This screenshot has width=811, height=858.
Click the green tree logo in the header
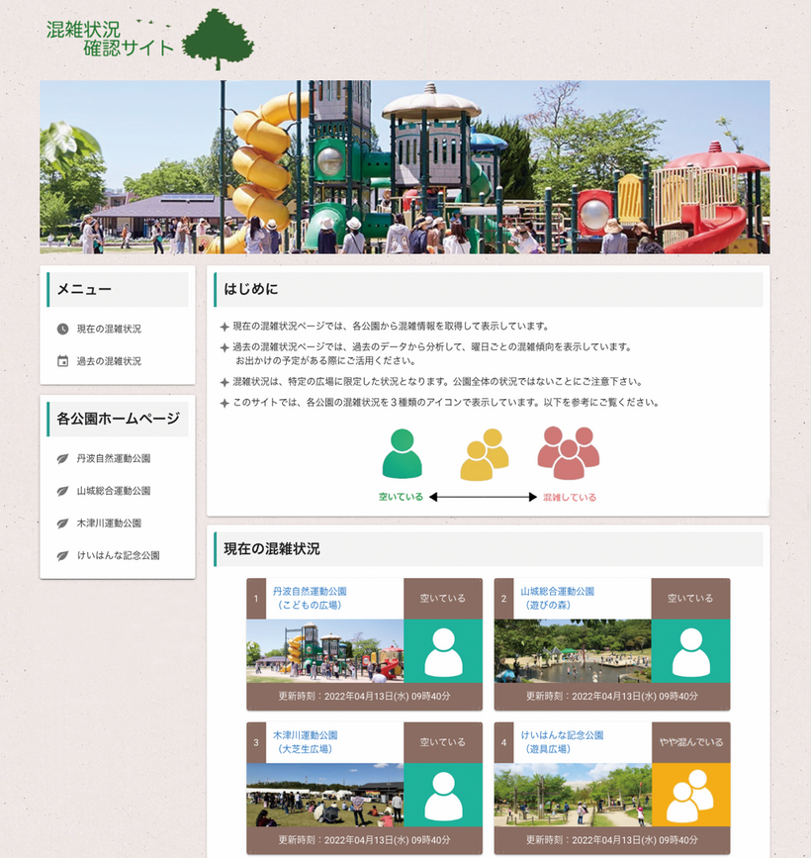(x=220, y=38)
